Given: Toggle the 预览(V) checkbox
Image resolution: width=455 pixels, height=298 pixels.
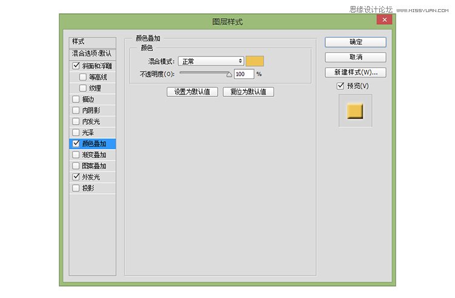Looking at the screenshot, I should (x=340, y=86).
